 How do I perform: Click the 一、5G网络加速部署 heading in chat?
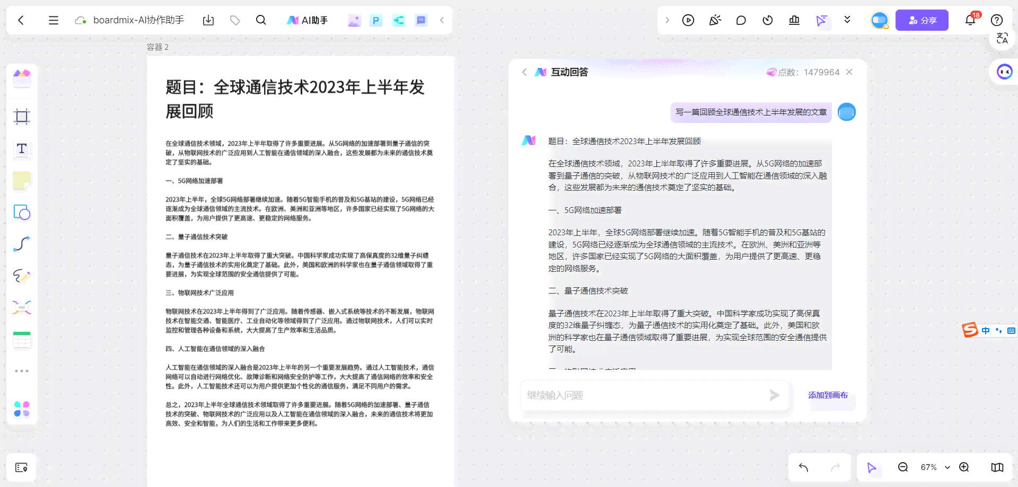point(585,210)
